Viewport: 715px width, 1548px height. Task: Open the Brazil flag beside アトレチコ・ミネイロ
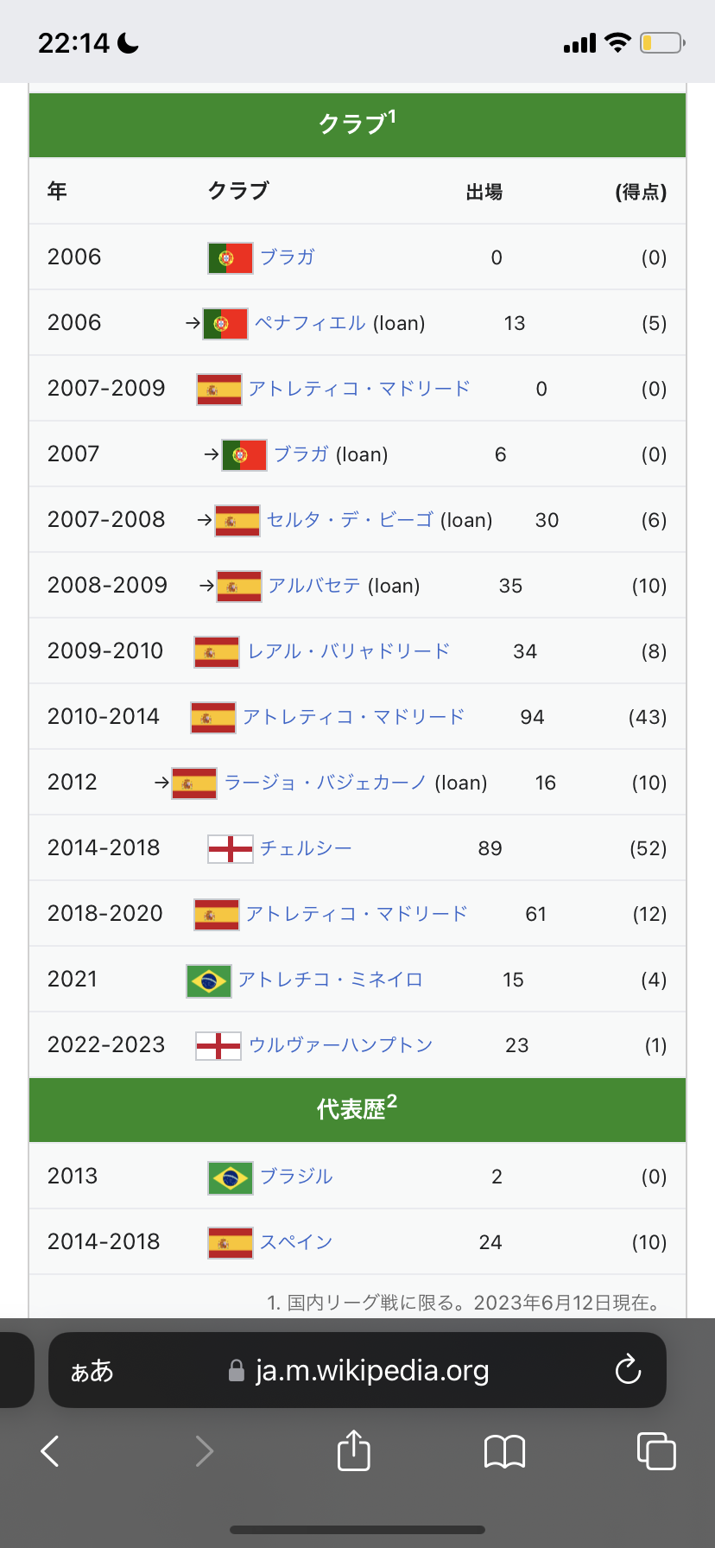[x=209, y=980]
